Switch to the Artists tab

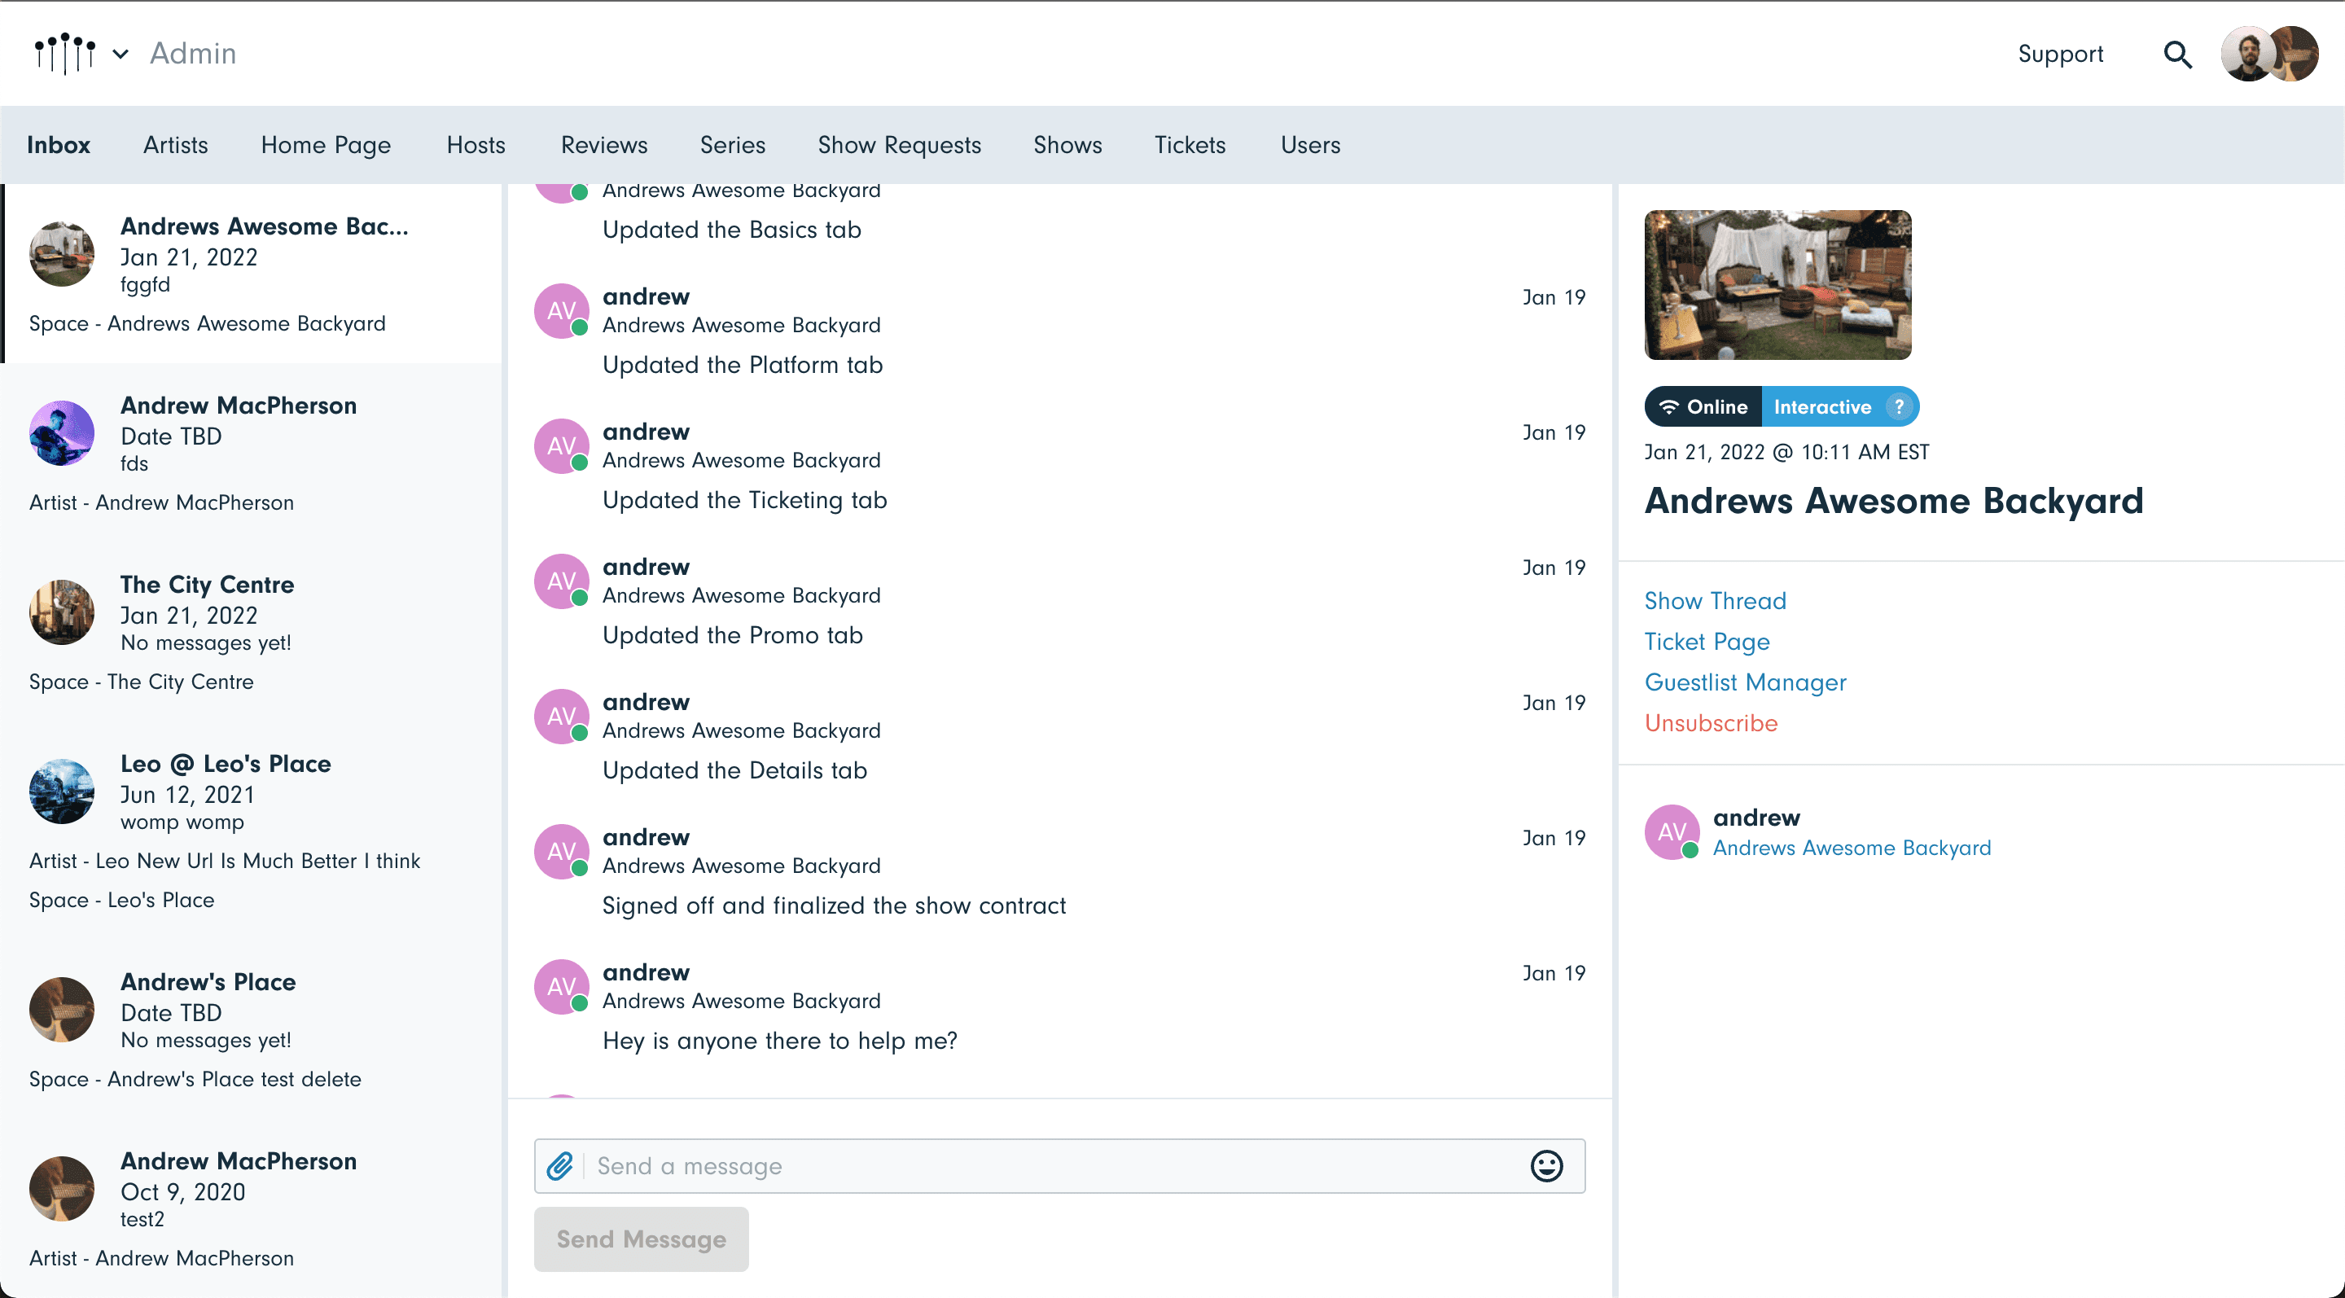[176, 145]
